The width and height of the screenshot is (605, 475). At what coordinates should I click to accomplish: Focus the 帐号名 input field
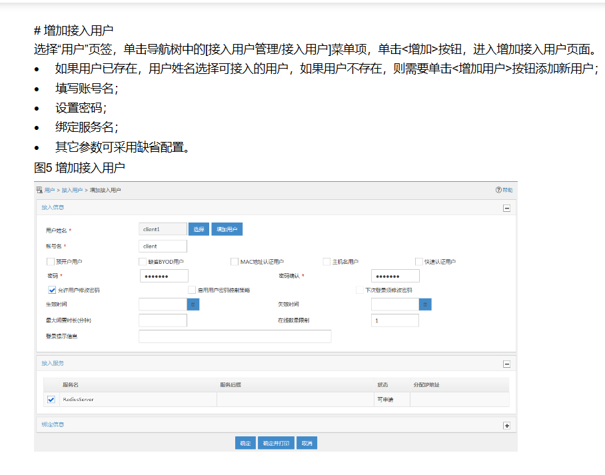(x=163, y=246)
